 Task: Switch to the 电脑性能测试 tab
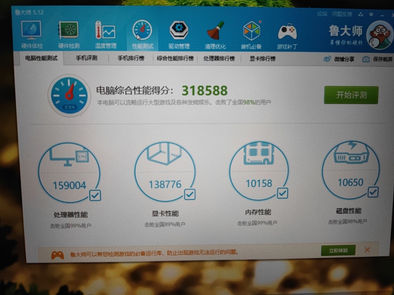(x=42, y=58)
